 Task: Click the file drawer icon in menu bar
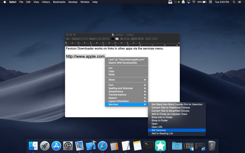point(170,2)
